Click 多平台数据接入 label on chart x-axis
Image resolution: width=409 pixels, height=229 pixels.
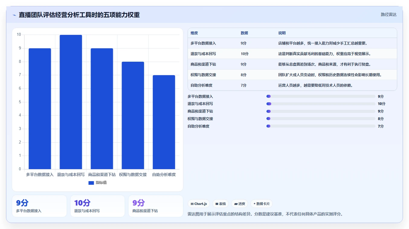[x=40, y=175]
